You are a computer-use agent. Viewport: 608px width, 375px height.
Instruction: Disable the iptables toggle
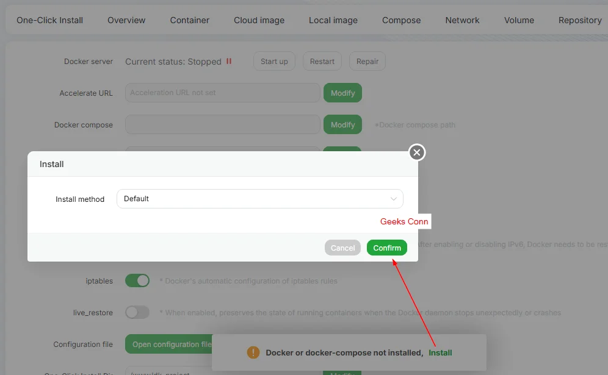tap(137, 280)
